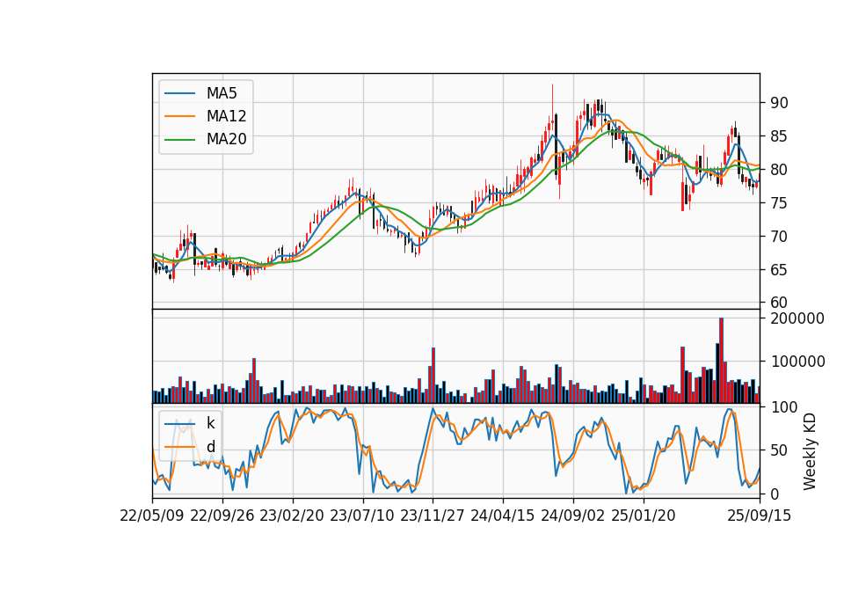Screen dimensions: 844x607
Task: Click the 90 price axis label
Action: (779, 103)
